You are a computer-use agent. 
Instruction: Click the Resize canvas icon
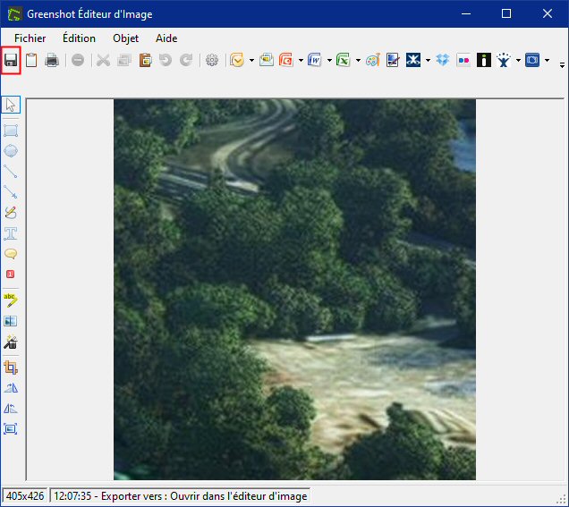coord(11,429)
